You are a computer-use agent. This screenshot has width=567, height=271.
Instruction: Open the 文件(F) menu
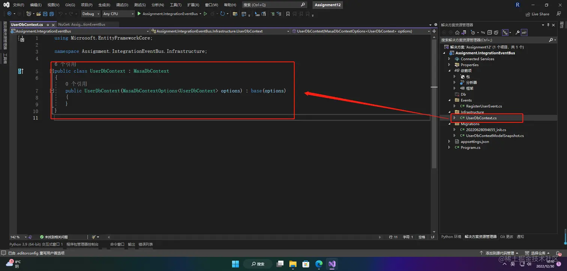point(18,5)
